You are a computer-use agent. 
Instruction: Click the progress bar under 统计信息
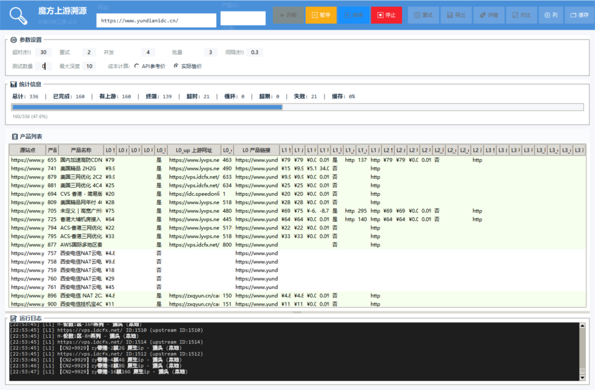point(297,107)
